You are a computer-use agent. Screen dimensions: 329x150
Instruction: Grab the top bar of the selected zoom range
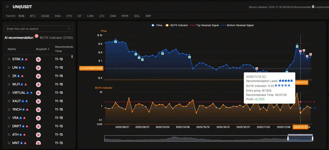click(x=300, y=135)
